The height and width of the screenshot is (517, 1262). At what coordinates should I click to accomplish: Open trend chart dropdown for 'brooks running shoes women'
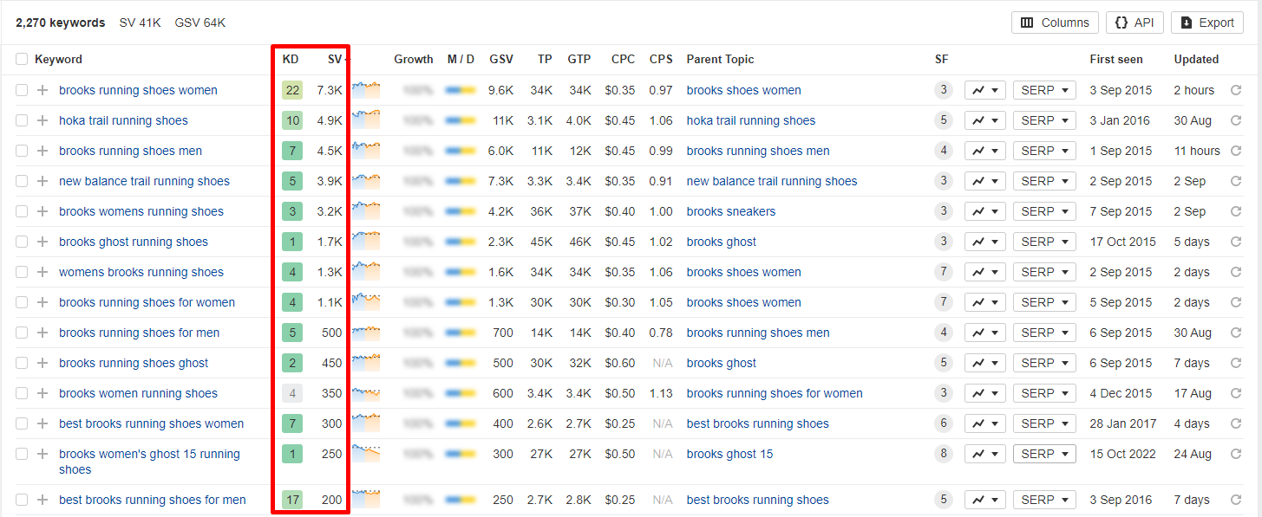[x=985, y=90]
